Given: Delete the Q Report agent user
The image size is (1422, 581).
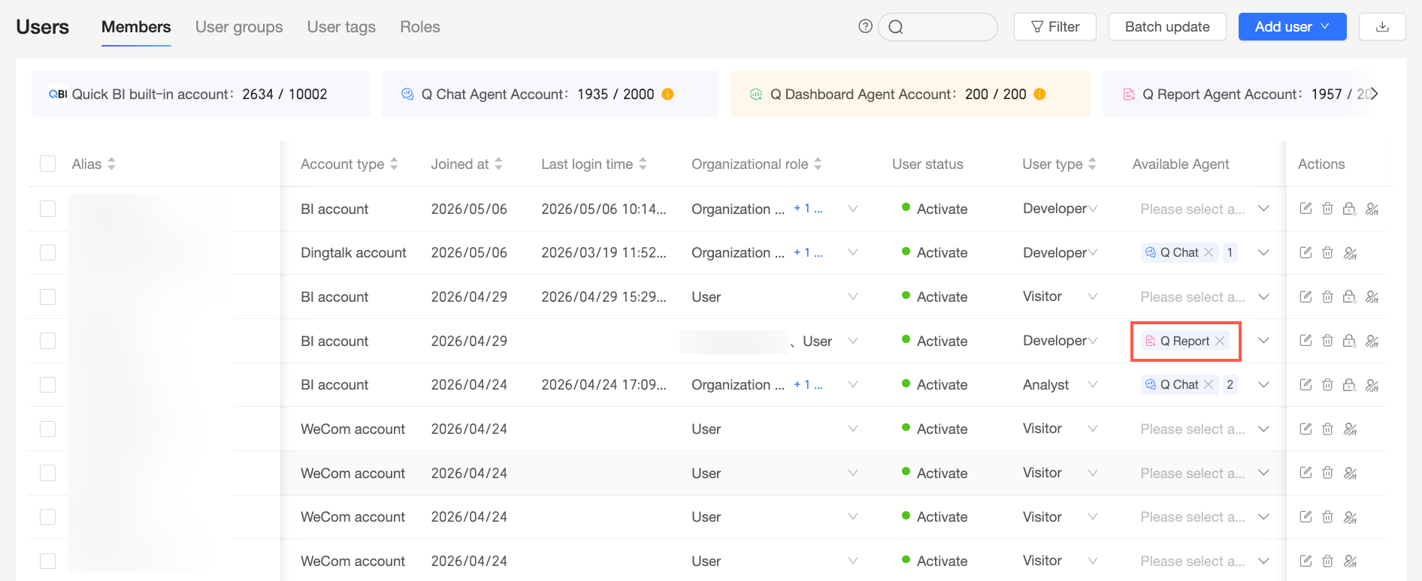Looking at the screenshot, I should [x=1327, y=341].
